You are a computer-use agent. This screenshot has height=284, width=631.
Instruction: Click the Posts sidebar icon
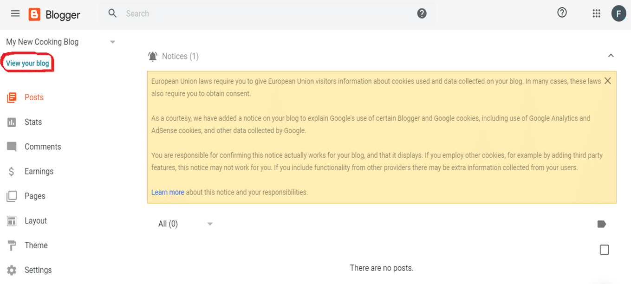click(x=12, y=97)
